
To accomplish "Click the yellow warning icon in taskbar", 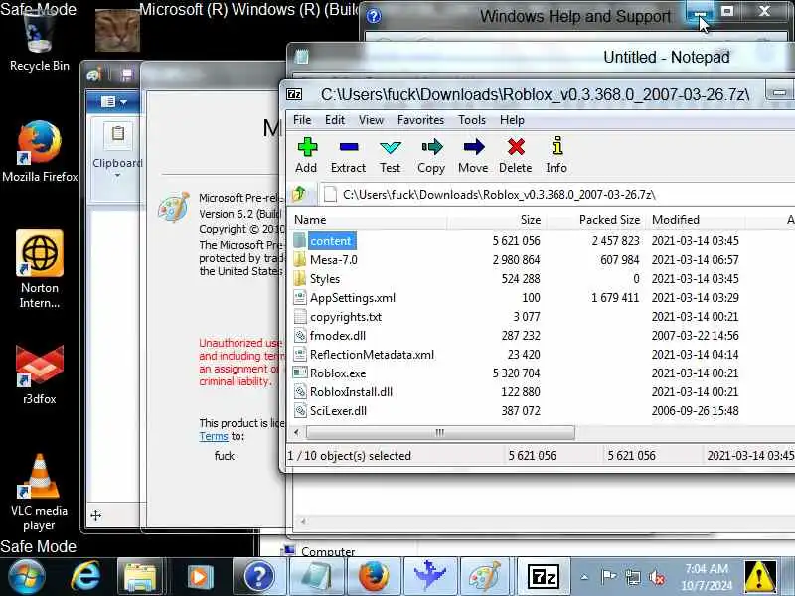I will (759, 577).
